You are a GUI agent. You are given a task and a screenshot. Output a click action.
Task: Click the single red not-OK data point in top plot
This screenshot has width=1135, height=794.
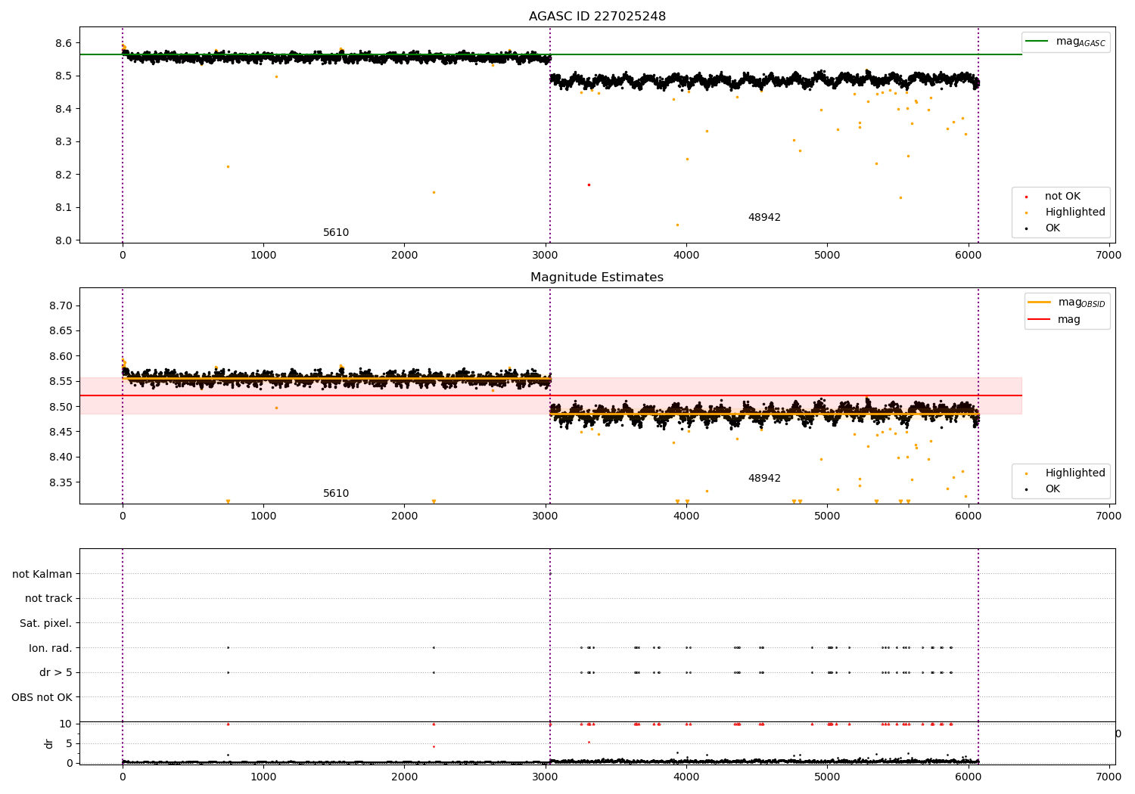pos(589,185)
